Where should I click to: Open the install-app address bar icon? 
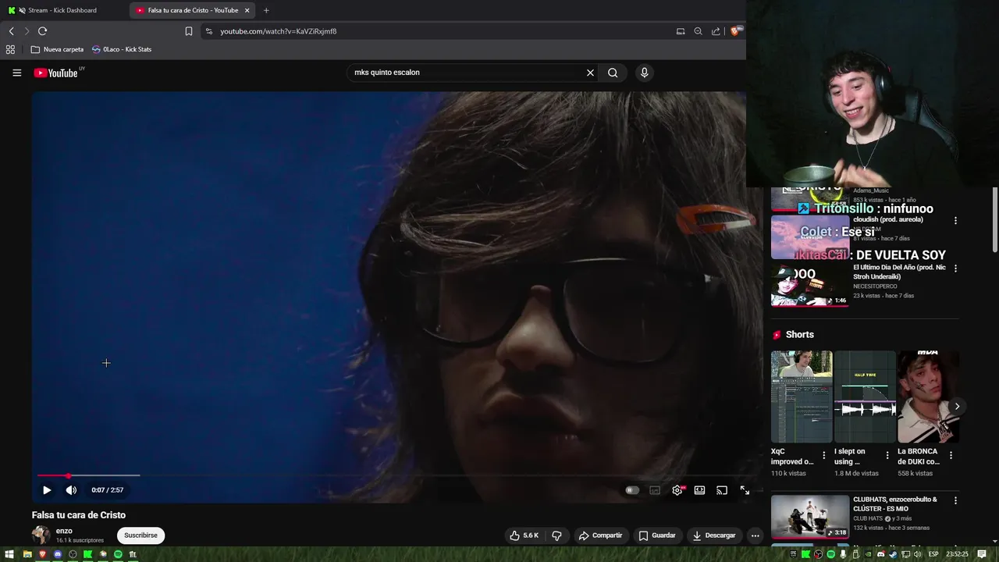click(681, 31)
